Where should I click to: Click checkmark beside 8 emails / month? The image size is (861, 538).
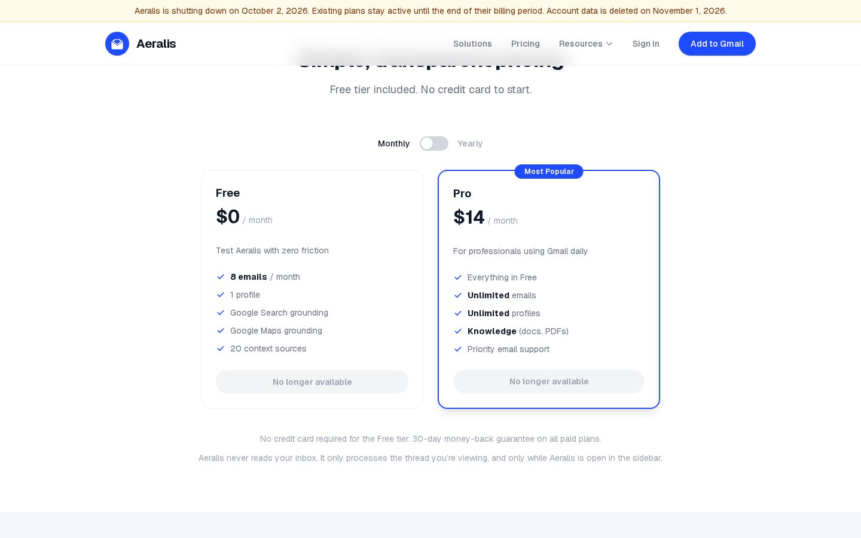(x=221, y=277)
